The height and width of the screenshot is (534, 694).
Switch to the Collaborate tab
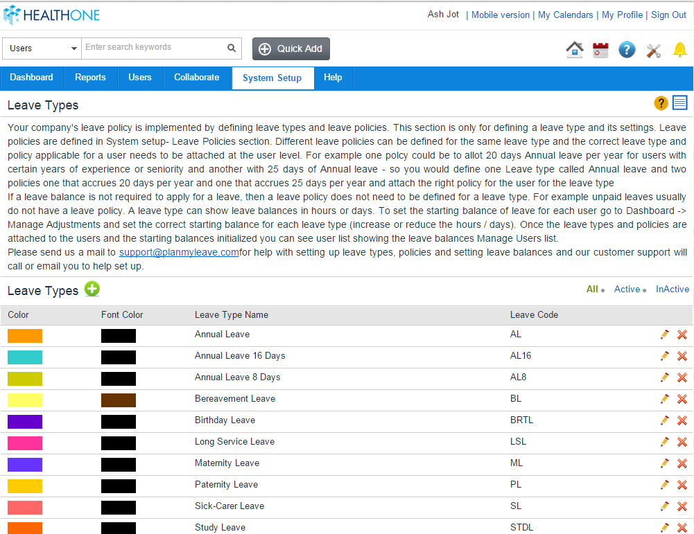(x=196, y=78)
